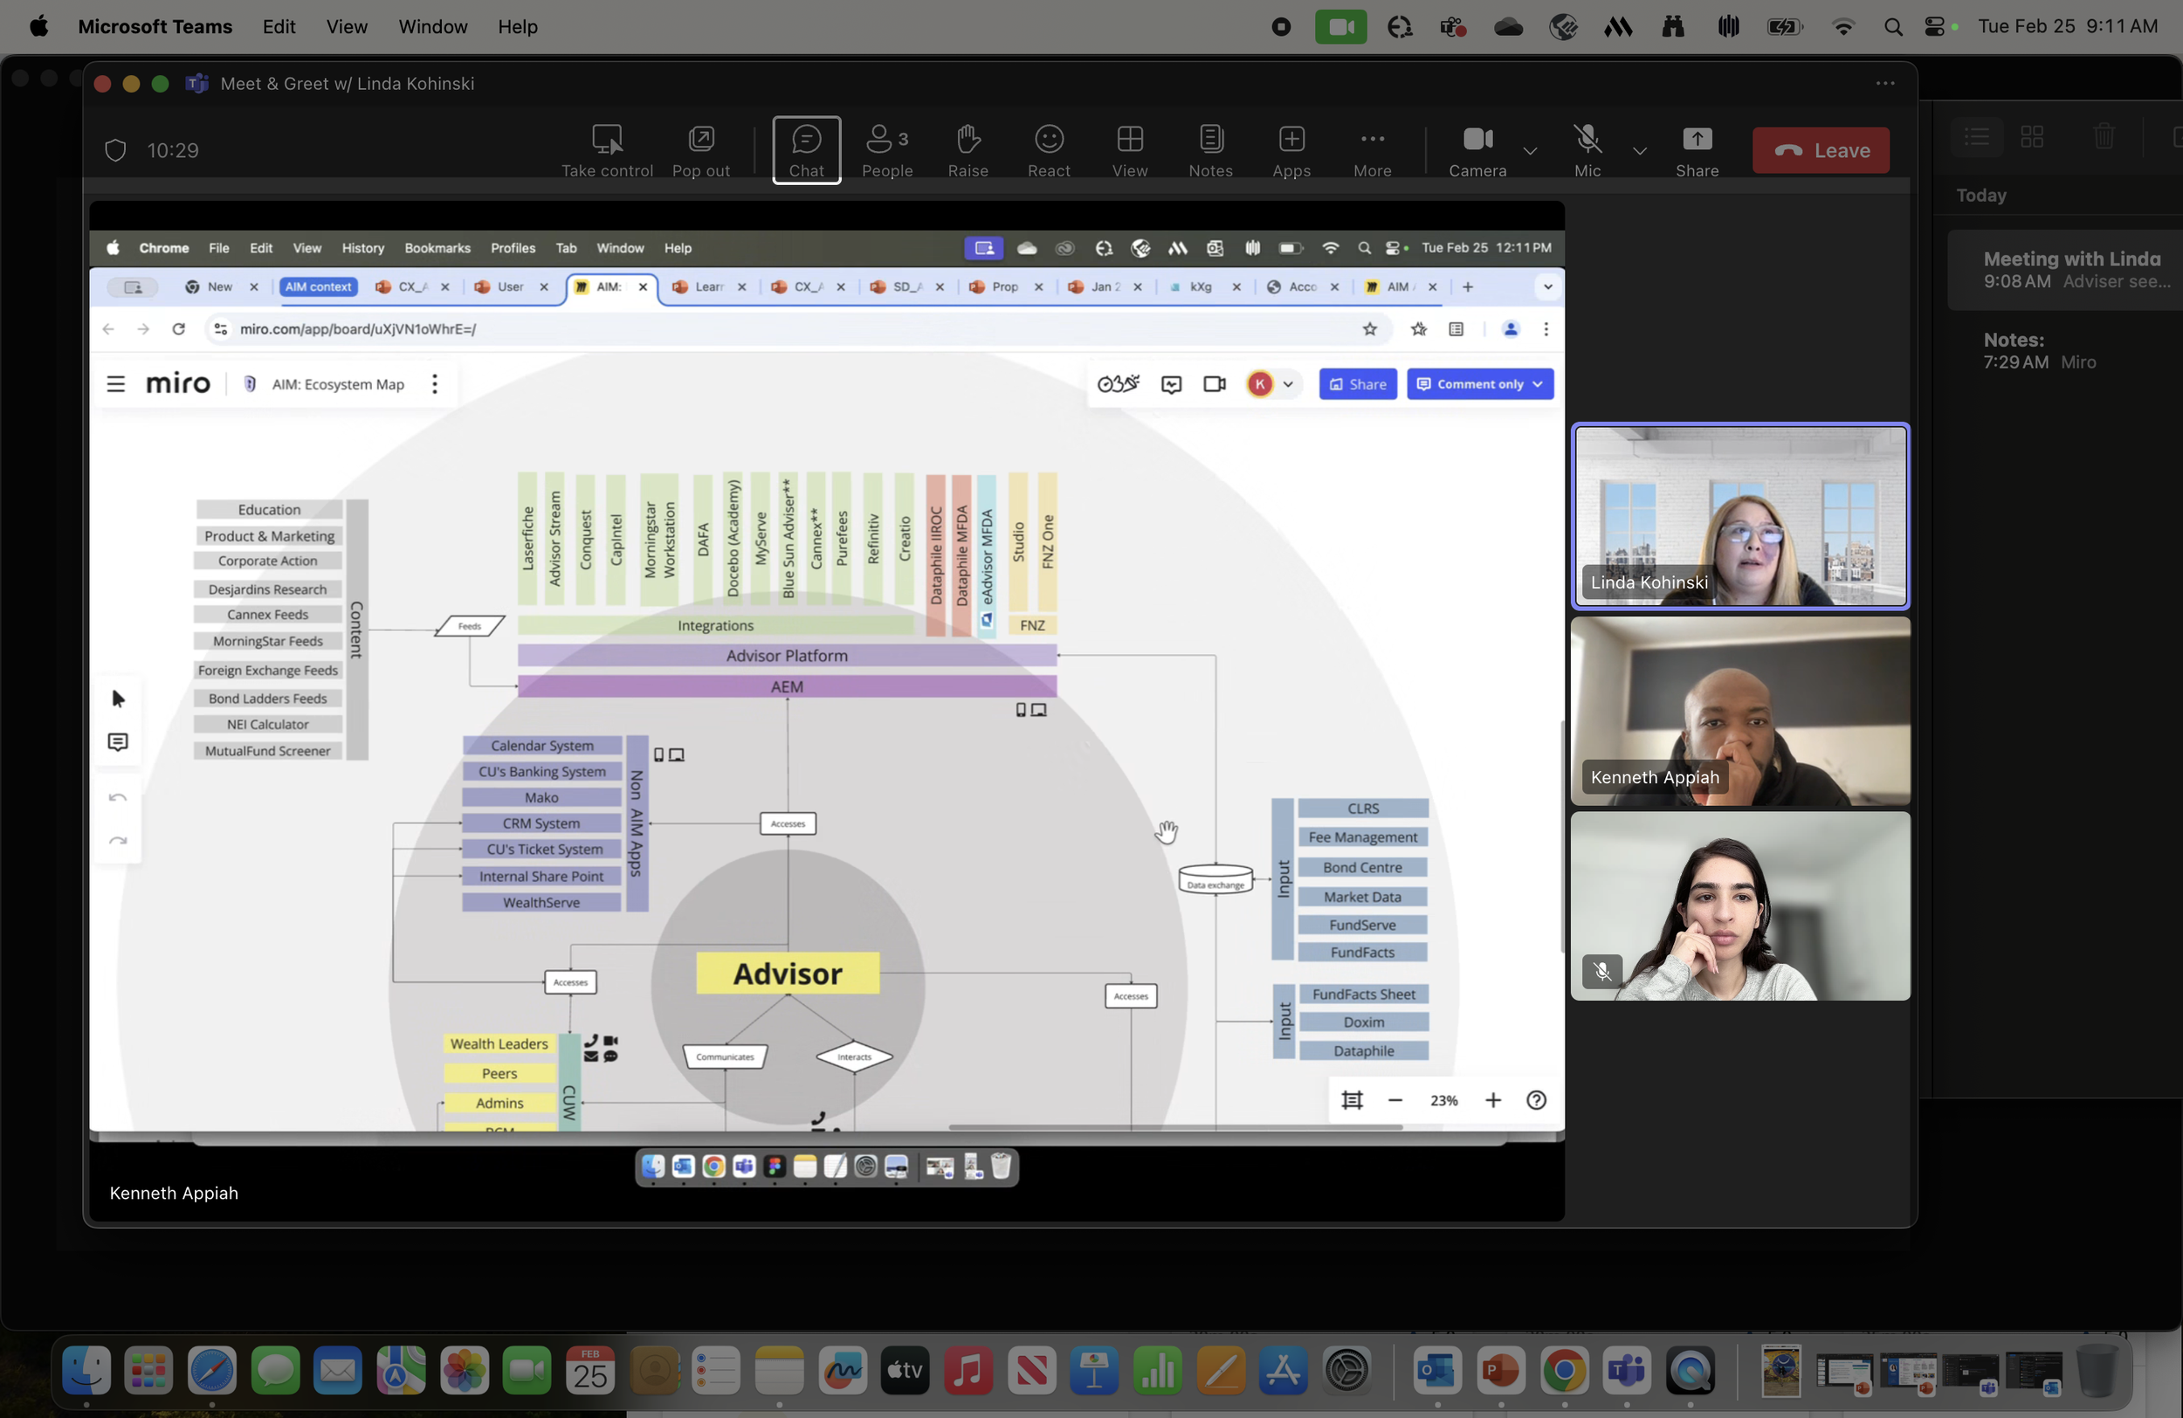
Task: Select Kenneth Appiah's video tile
Action: point(1740,711)
